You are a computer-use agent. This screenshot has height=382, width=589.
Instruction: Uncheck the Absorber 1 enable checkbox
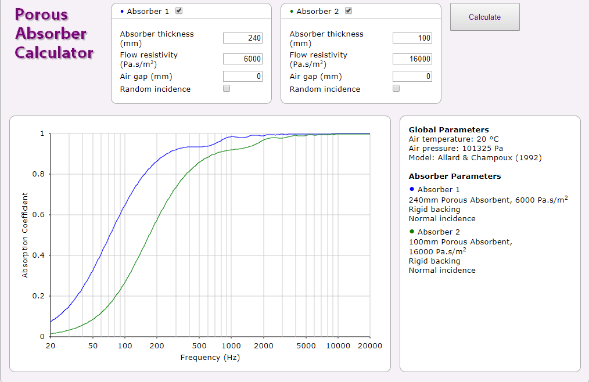click(179, 11)
